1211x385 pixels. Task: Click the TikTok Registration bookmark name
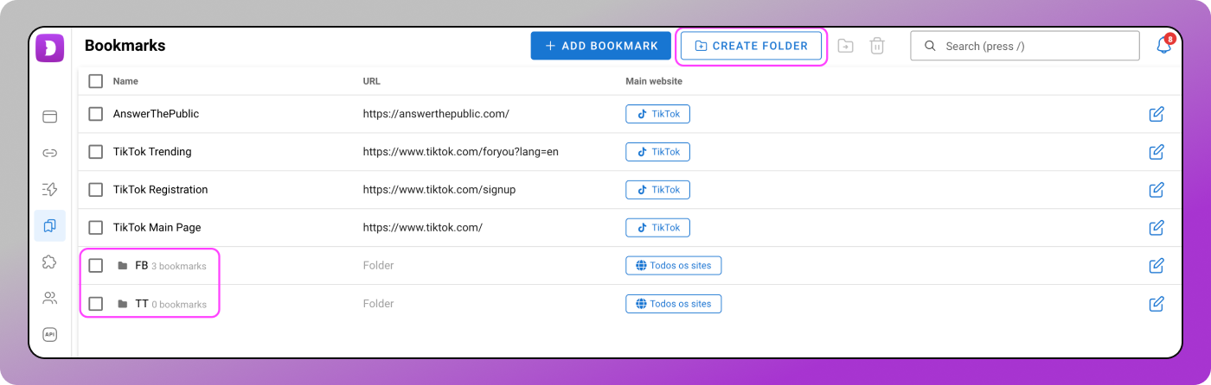161,190
